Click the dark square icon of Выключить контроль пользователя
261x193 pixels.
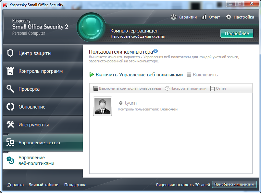click(96, 88)
